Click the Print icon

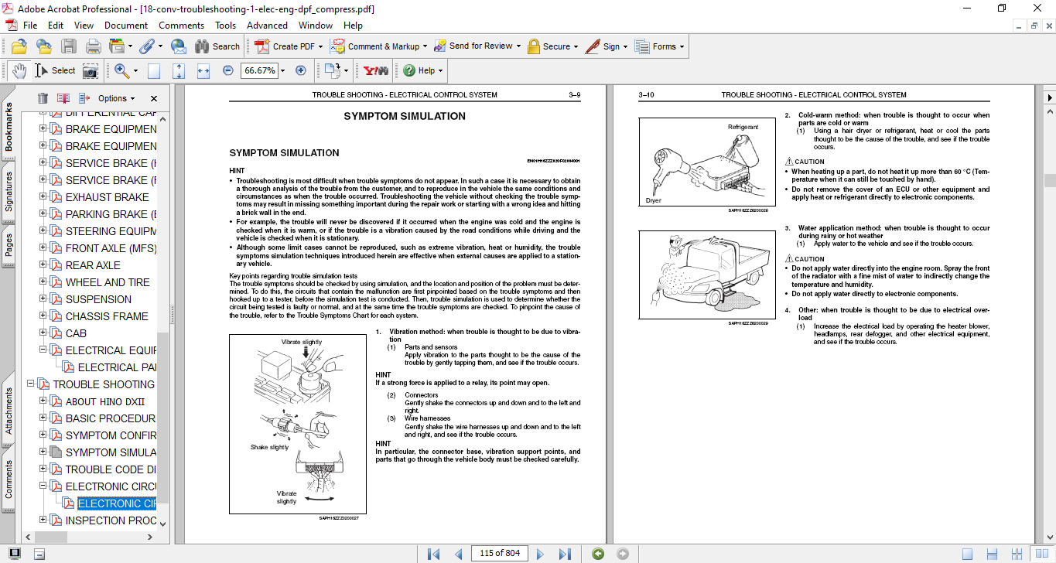tap(93, 46)
